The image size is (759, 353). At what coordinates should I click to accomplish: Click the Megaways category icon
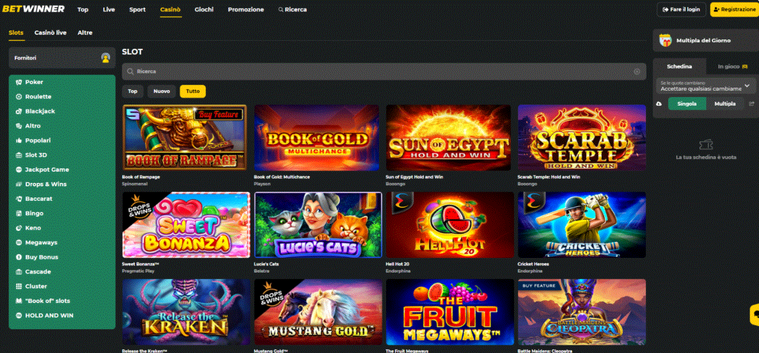pyautogui.click(x=19, y=243)
